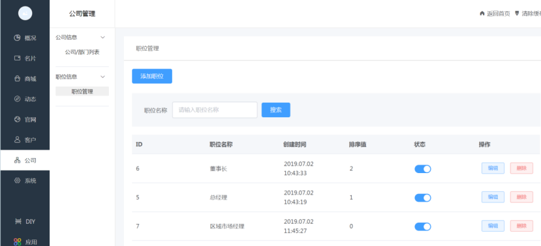Collapse the 公司信息 section chevron
Viewport: 541px width, 246px height.
[x=102, y=37]
